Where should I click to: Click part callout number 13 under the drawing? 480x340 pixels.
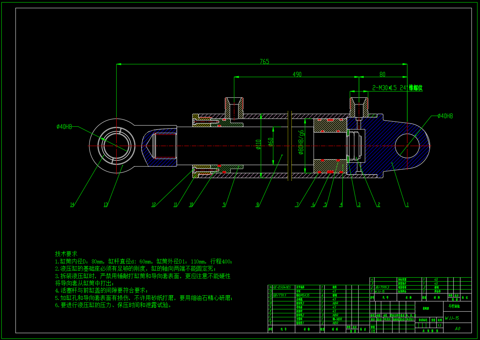pyautogui.click(x=106, y=205)
